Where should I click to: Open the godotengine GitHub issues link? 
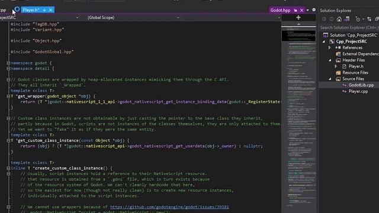point(169,207)
